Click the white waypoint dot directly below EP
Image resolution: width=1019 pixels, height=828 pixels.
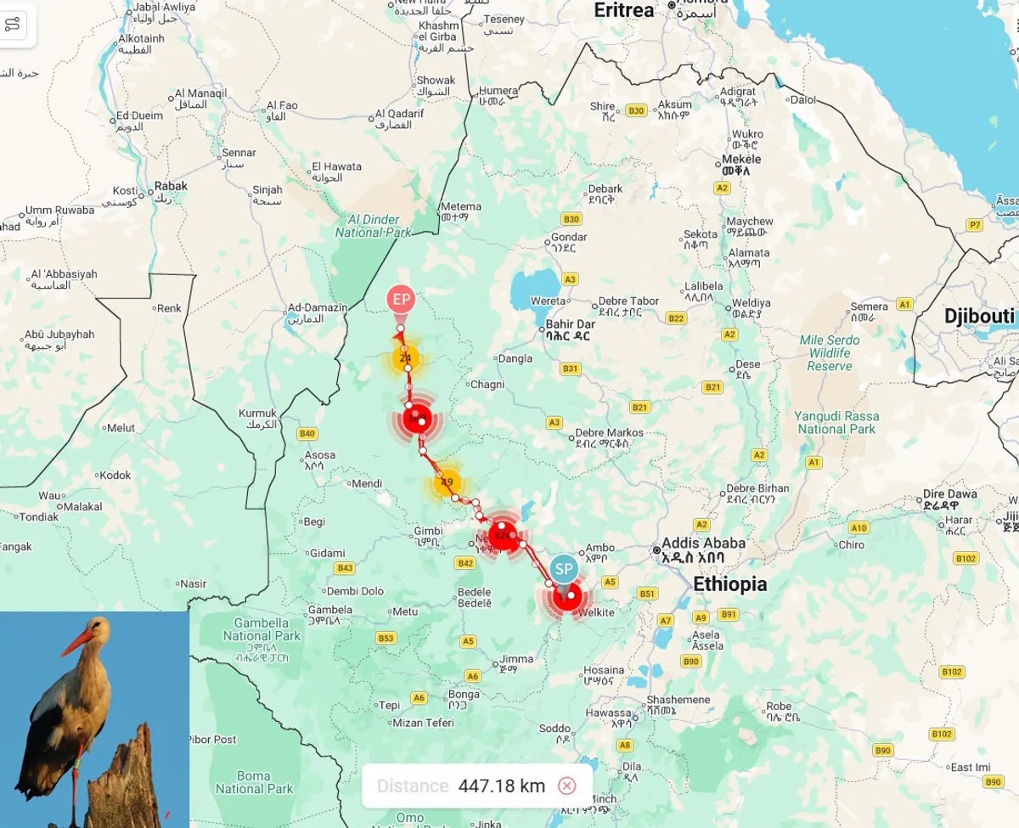tap(400, 328)
